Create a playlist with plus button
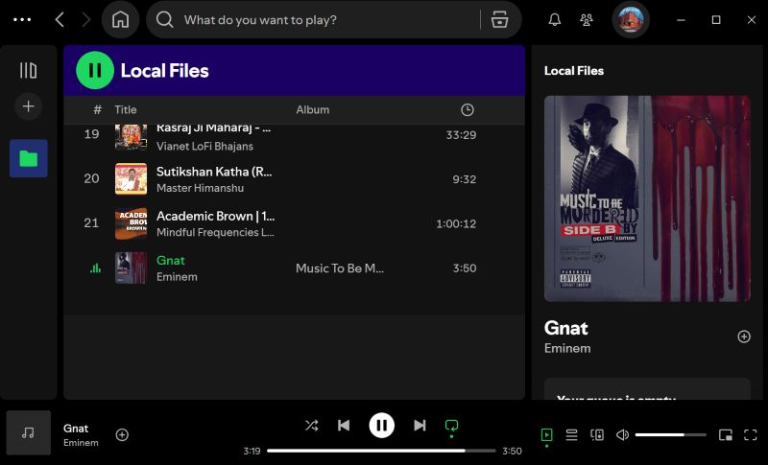The height and width of the screenshot is (465, 768). [29, 106]
